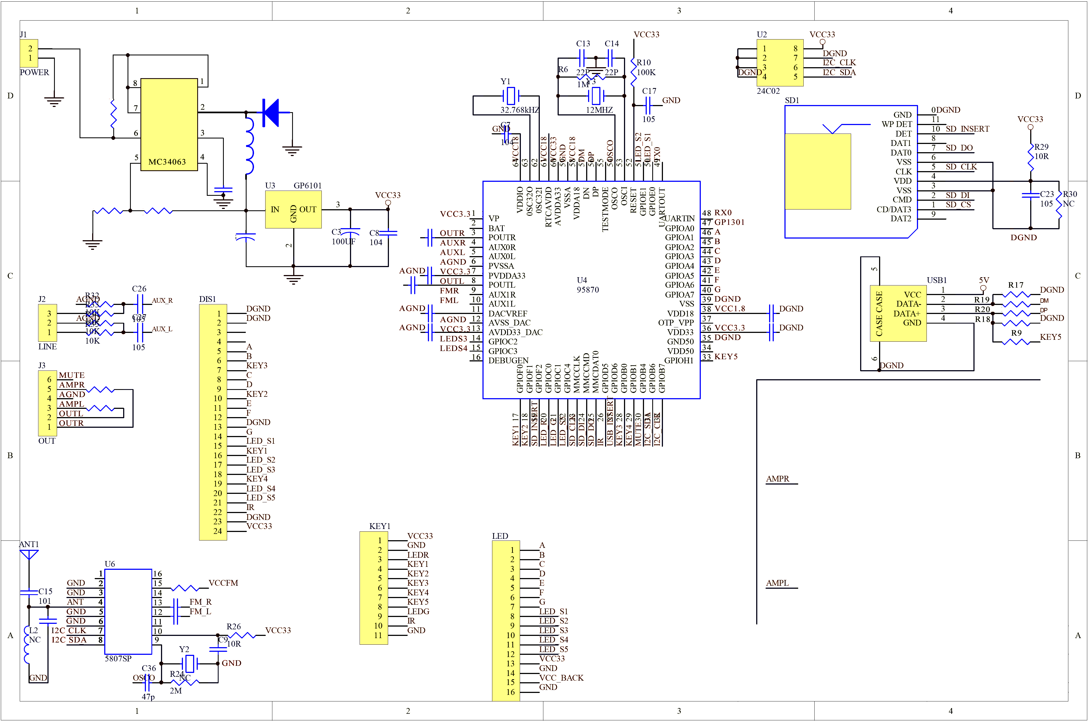1090x722 pixels.
Task: Select the J1 POWER connector
Action: tap(29, 53)
